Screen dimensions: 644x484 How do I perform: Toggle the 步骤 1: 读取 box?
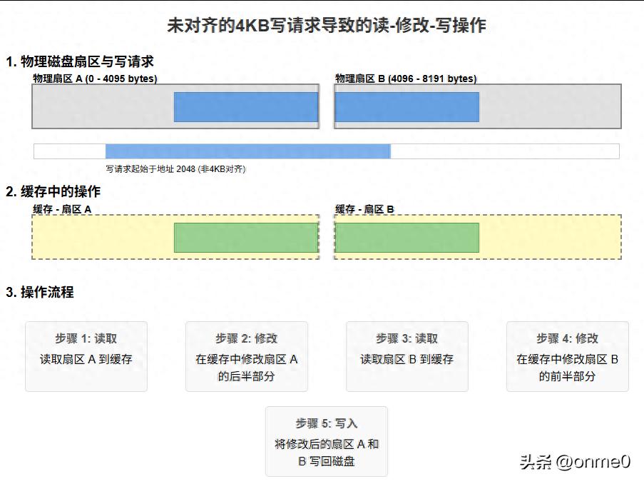tap(87, 356)
